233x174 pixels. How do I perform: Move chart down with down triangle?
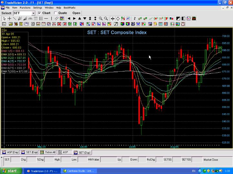pyautogui.click(x=85, y=19)
